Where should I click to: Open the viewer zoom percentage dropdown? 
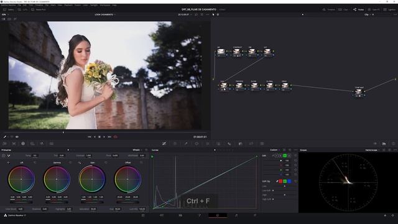pos(5,14)
